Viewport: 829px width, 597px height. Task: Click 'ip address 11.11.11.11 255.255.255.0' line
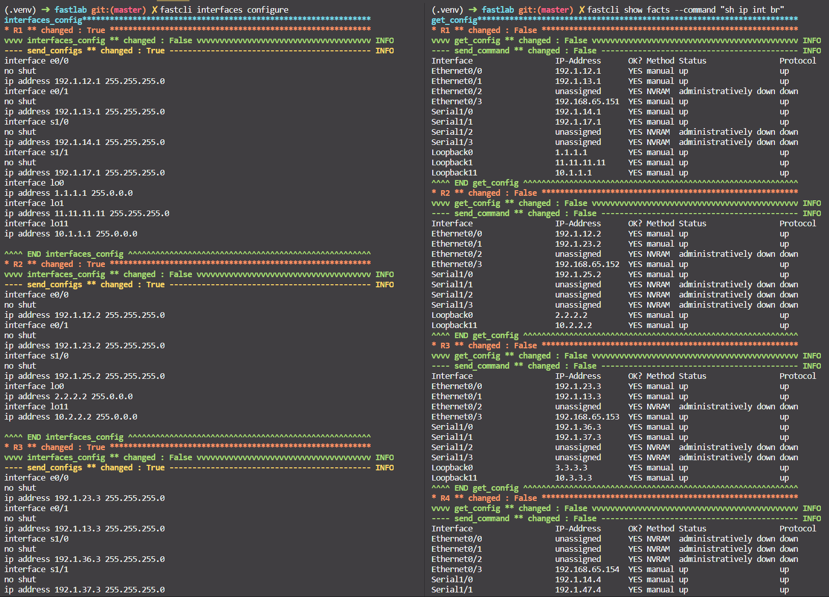click(x=87, y=213)
